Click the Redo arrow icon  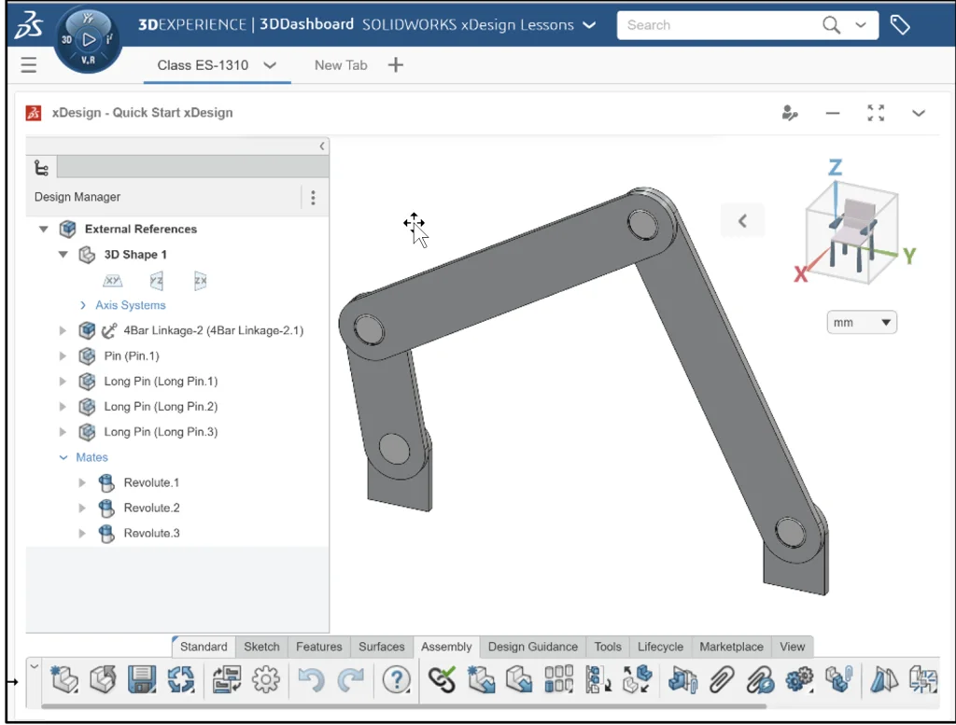[x=351, y=680]
